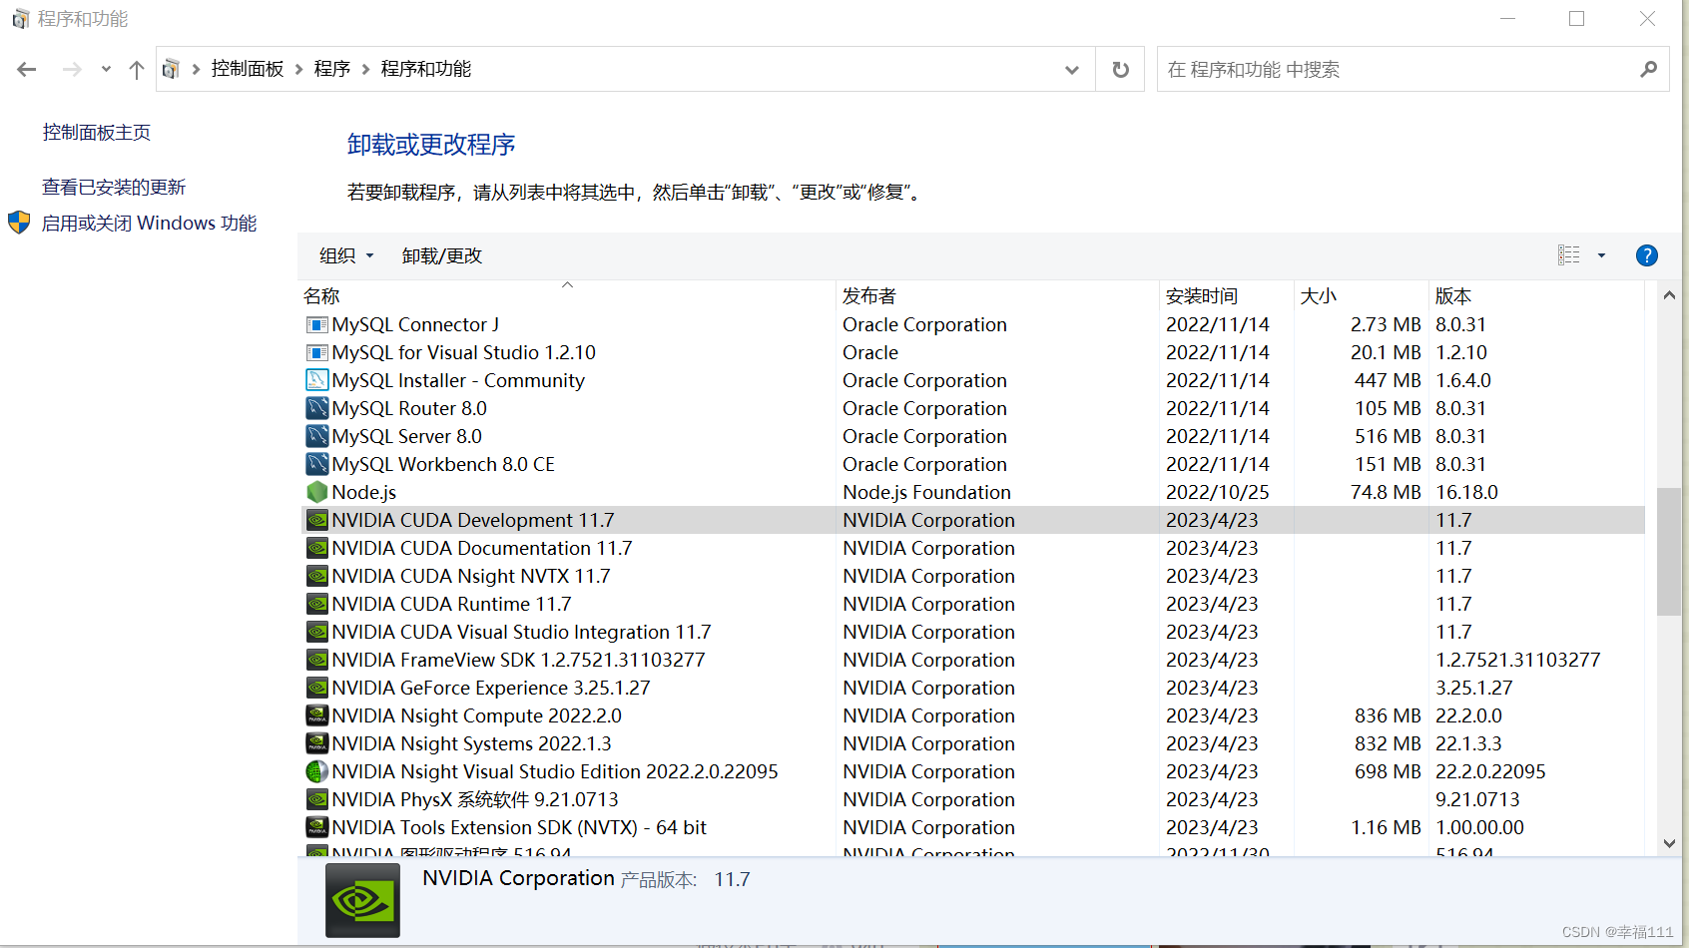Click the NVIDIA CUDA Nsight NVTX icon

(x=316, y=576)
